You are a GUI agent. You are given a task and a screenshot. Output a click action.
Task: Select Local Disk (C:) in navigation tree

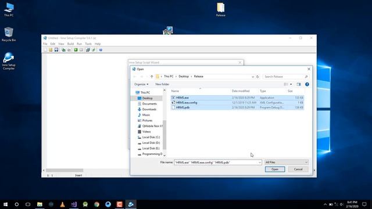tap(149, 137)
